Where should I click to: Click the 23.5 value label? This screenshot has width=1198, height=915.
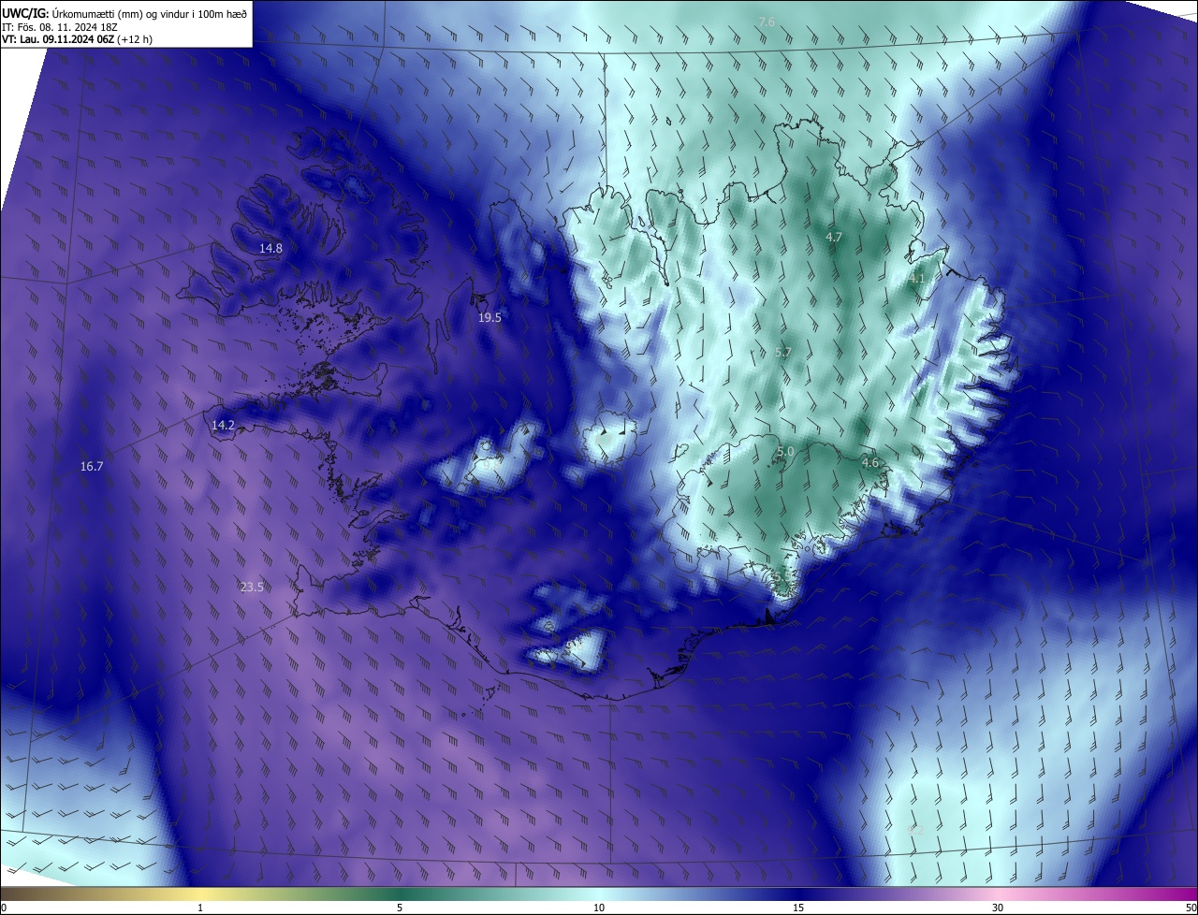coord(252,587)
